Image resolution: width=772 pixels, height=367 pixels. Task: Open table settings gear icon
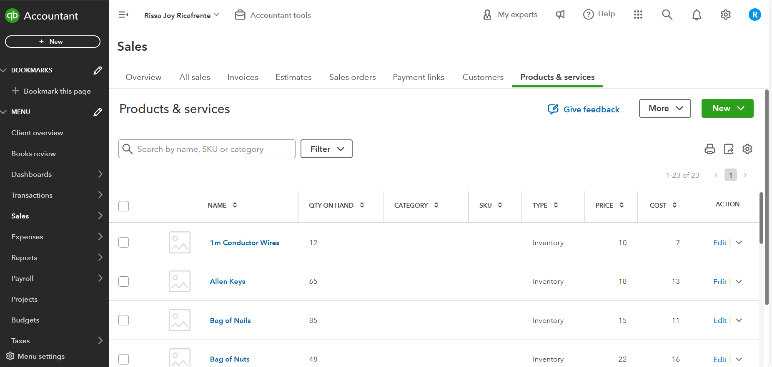point(747,149)
